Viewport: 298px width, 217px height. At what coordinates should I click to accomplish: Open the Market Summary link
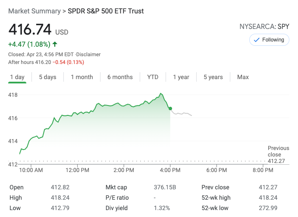pyautogui.click(x=34, y=11)
